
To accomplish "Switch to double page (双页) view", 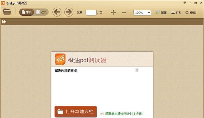I will [x=41, y=12].
